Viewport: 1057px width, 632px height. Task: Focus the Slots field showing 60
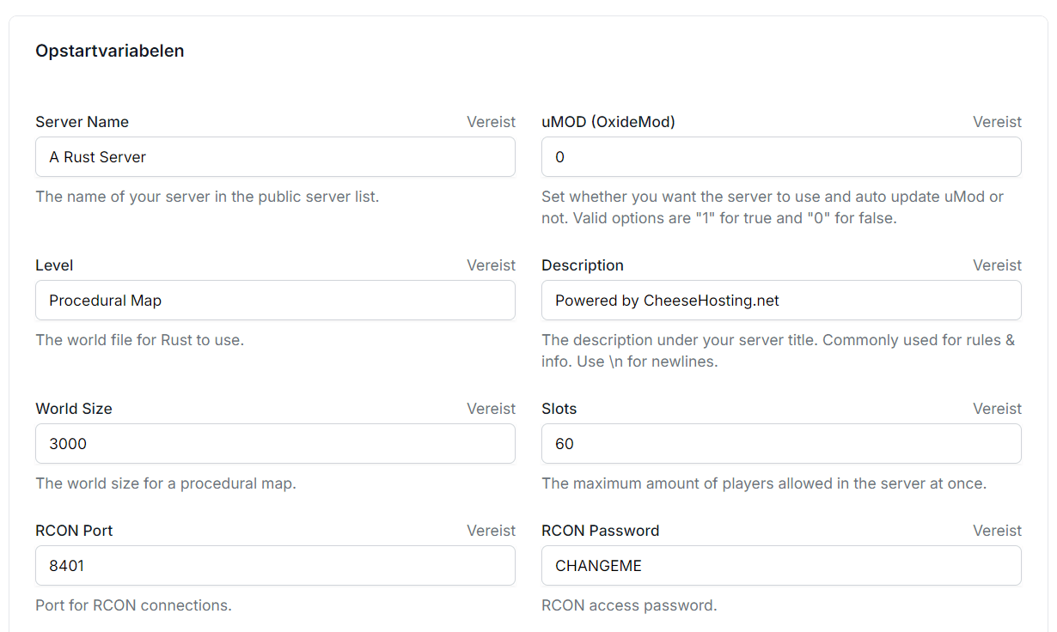780,444
